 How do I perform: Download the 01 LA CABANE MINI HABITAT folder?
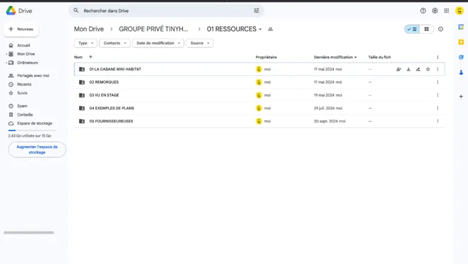click(x=408, y=69)
